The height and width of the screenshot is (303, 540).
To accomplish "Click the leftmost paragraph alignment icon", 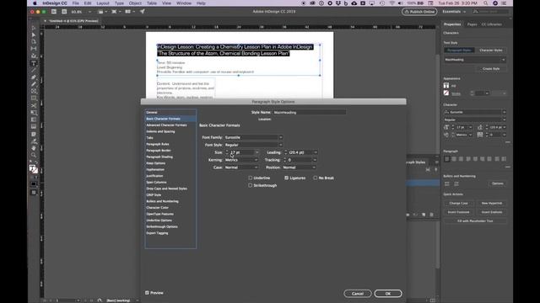I will [447, 159].
